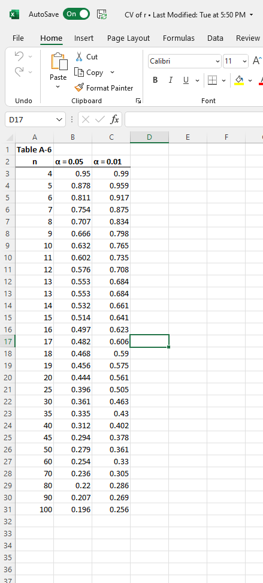Expand the Borders options arrow

coord(223,80)
